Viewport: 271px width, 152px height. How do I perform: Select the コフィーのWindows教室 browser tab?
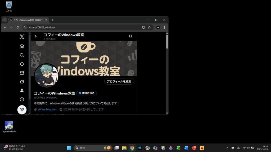point(28,20)
